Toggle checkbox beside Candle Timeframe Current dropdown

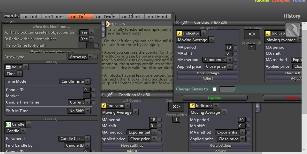coord(93,102)
